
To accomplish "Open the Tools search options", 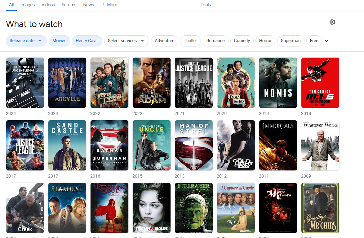I will click(206, 5).
